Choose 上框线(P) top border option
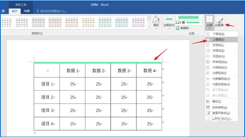 (x=221, y=39)
